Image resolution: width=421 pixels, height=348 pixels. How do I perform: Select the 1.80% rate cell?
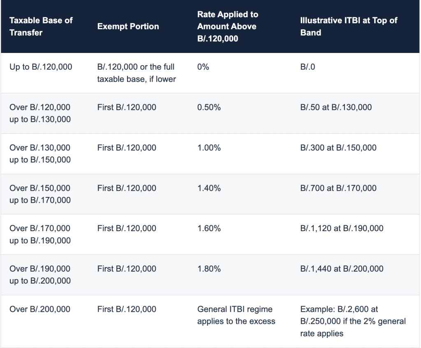pyautogui.click(x=209, y=269)
